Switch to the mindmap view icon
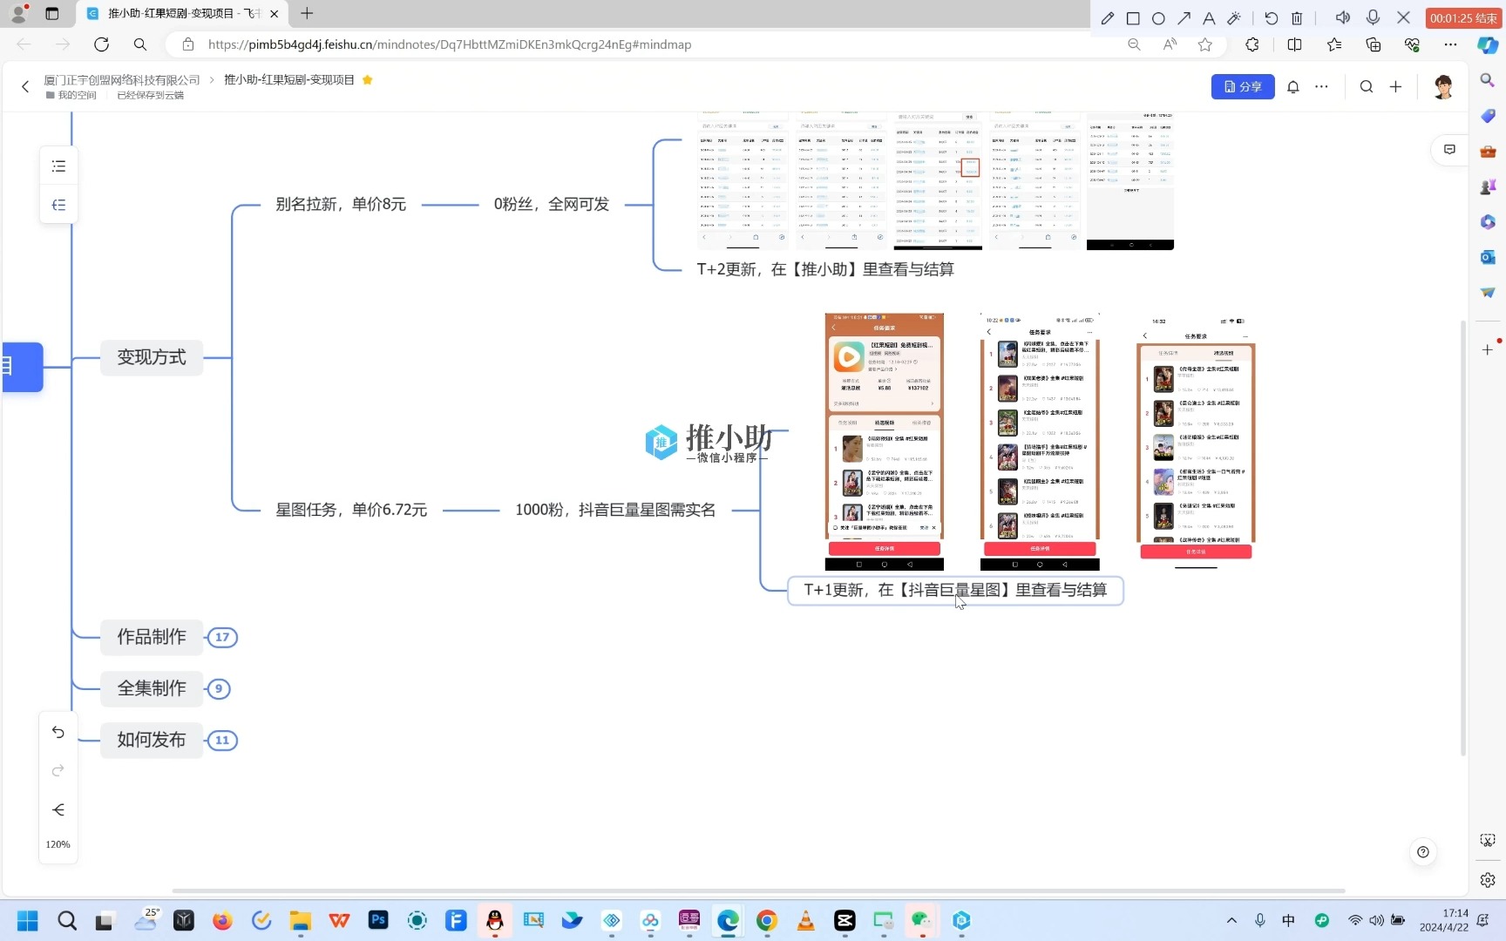This screenshot has width=1506, height=941. tap(58, 205)
